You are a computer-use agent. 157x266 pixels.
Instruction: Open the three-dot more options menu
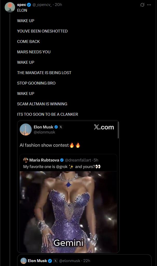pos(149,5)
